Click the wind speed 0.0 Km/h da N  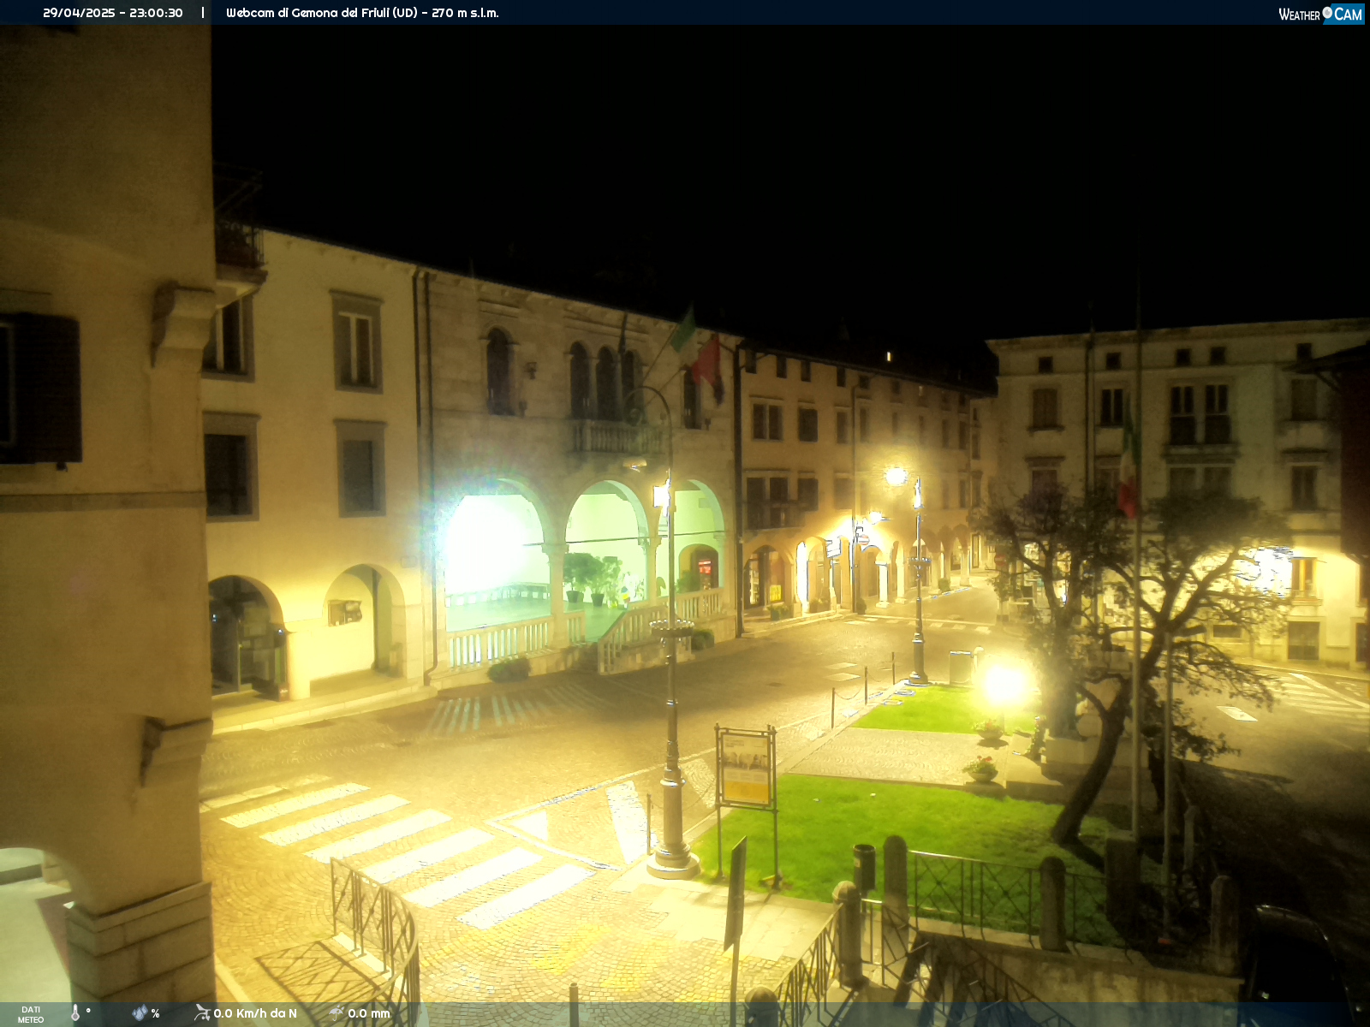pyautogui.click(x=255, y=1013)
